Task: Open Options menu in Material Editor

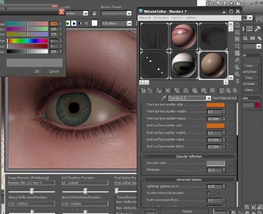Action: [177, 18]
